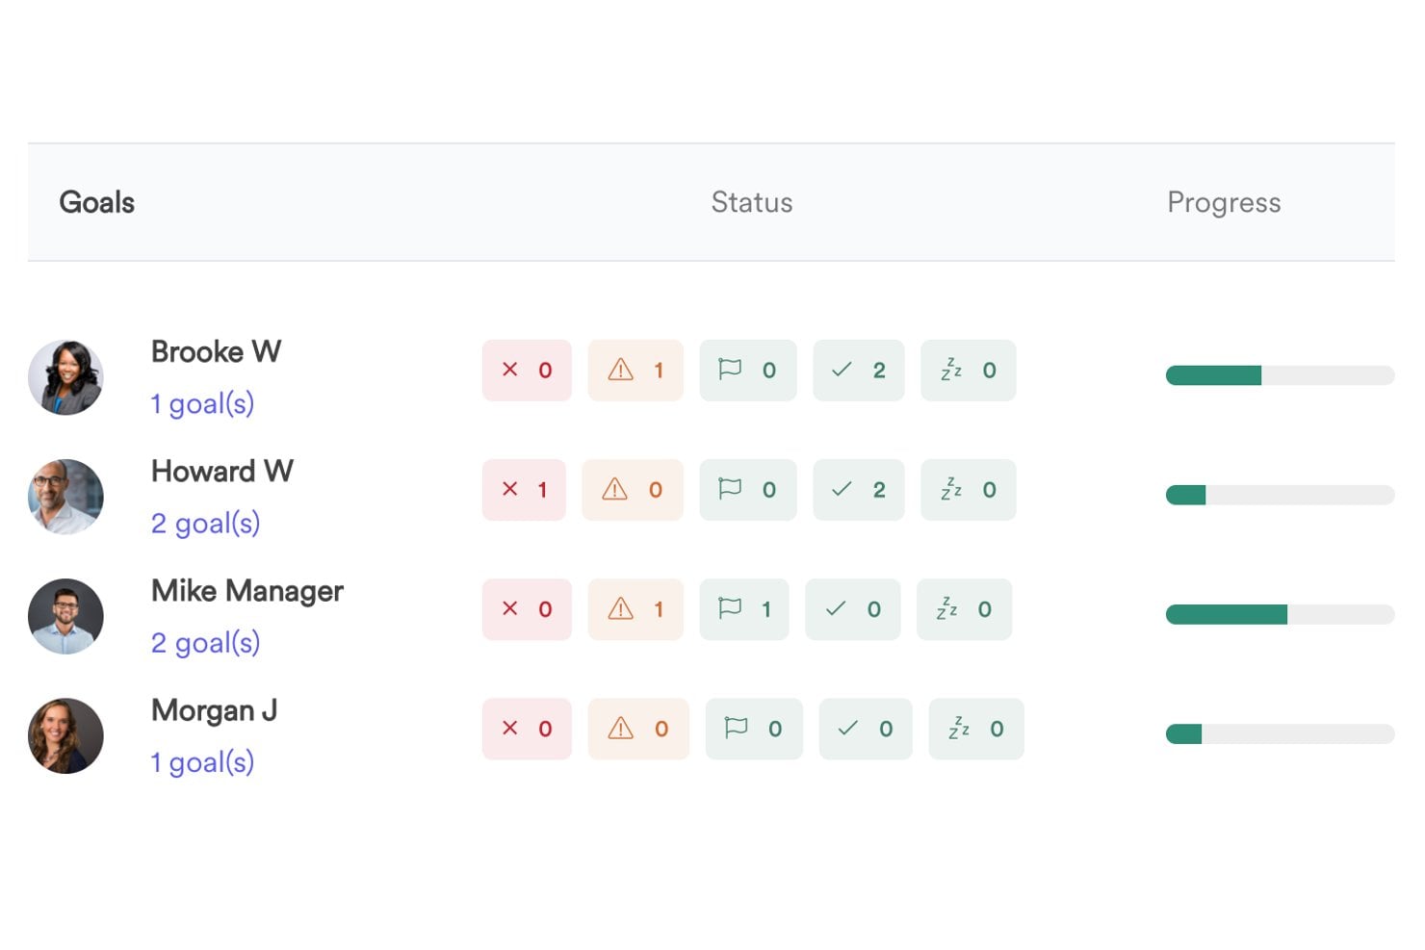Click Brooke W's flag status badge

[748, 371]
